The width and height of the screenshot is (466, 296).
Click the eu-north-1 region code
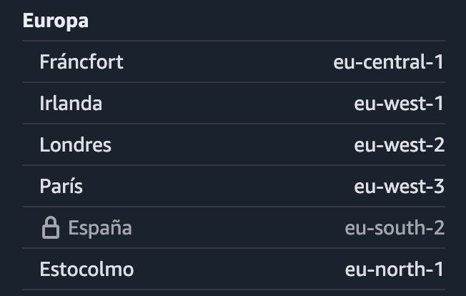(x=395, y=269)
